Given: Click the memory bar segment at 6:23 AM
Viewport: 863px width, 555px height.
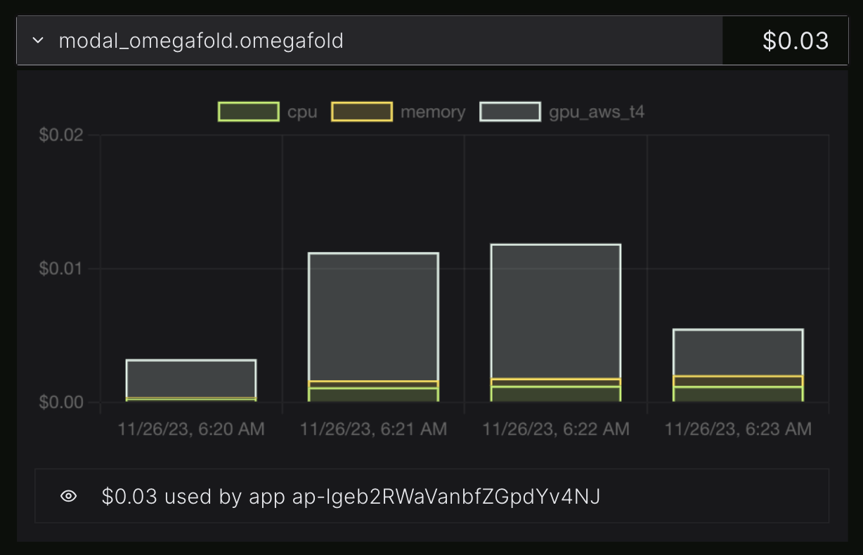Looking at the screenshot, I should (738, 381).
